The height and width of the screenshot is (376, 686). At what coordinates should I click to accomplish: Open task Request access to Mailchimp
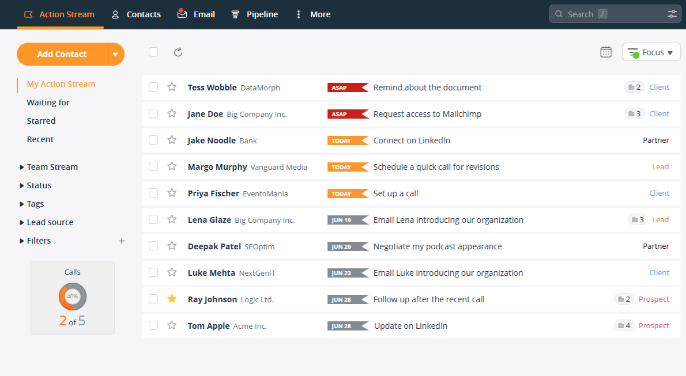427,114
